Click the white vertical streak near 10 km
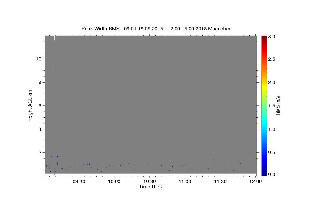 tap(54, 53)
